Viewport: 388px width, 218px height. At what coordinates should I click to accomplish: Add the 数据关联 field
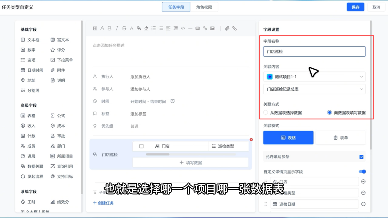coord(32,166)
